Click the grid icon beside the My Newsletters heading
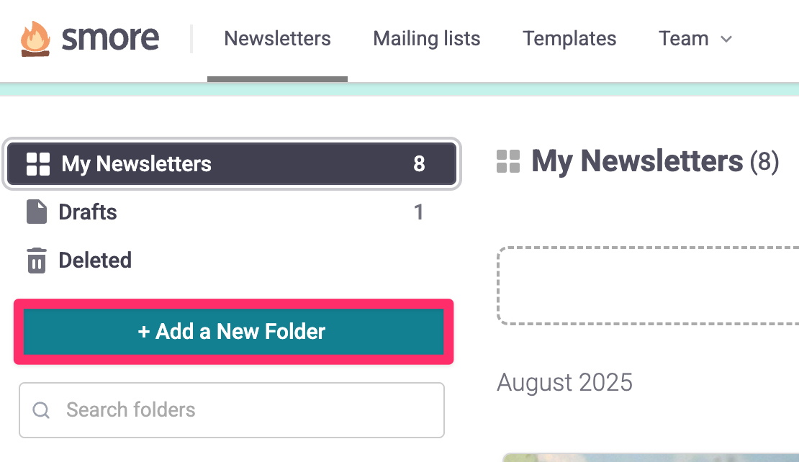The image size is (799, 462). (x=508, y=162)
